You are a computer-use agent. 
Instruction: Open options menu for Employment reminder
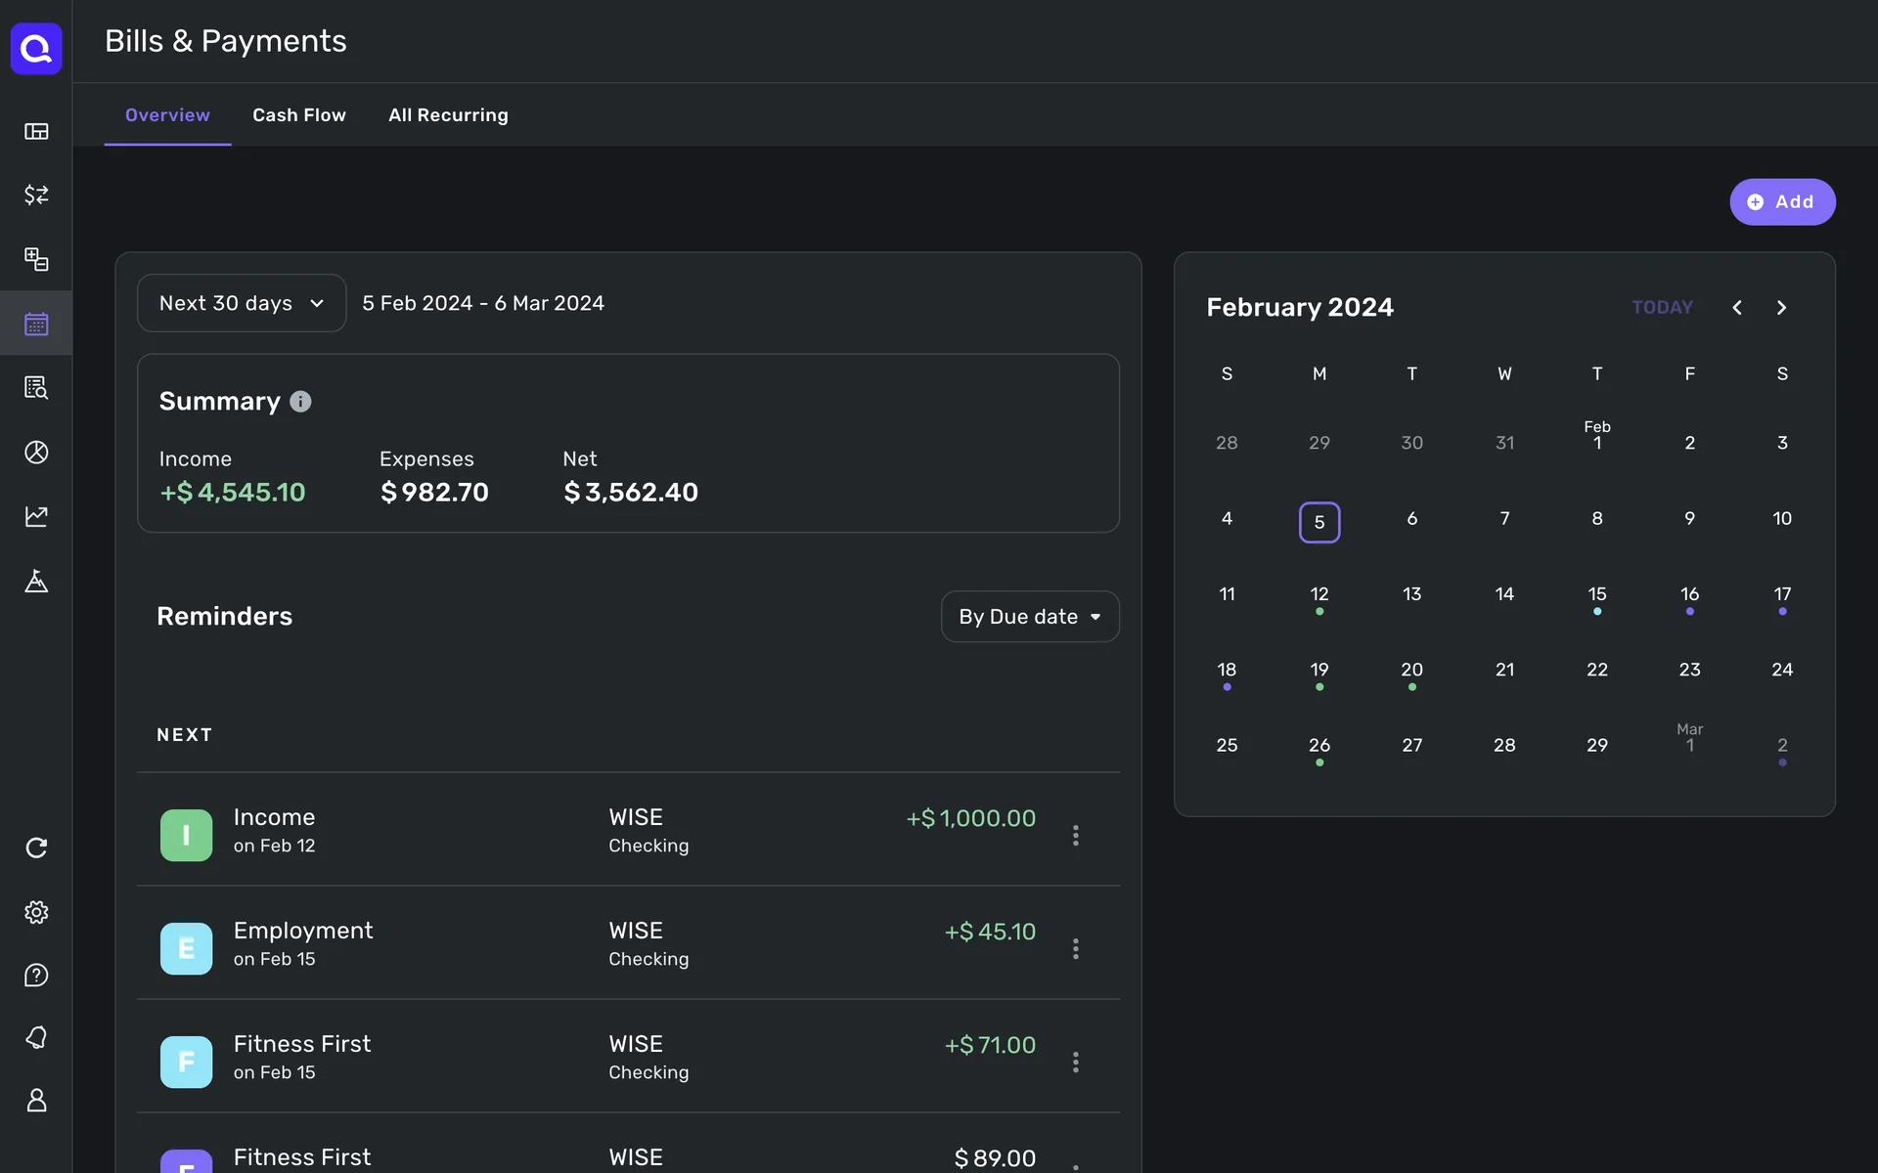tap(1075, 948)
